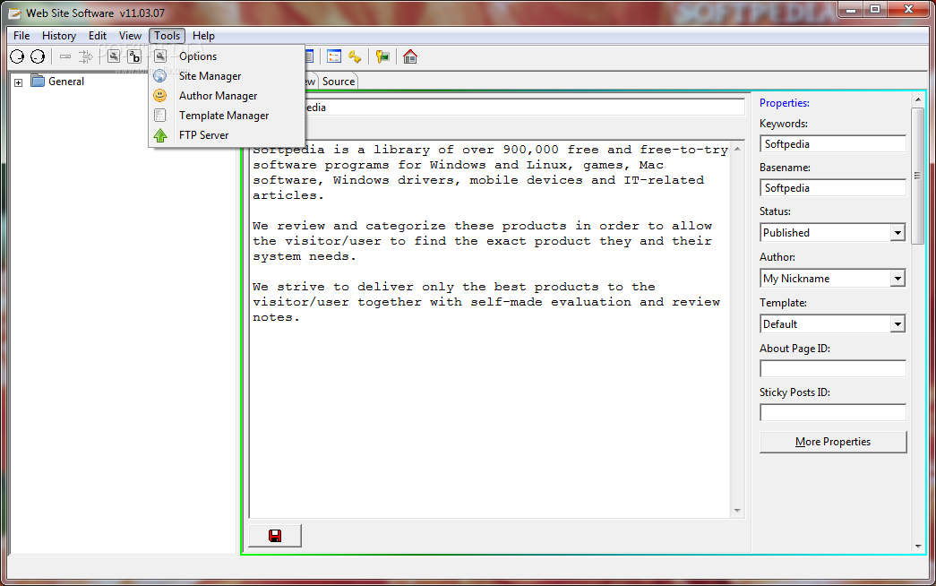Click the 'Keywords:' label

coord(783,124)
